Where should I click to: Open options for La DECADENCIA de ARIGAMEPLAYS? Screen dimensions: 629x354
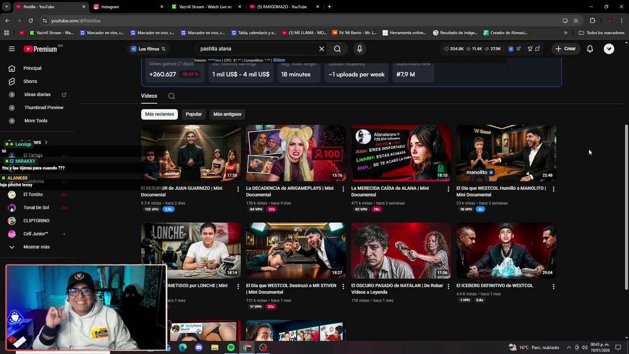[x=343, y=189]
